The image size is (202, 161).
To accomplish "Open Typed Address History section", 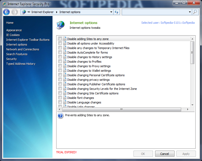I will coord(21,64).
